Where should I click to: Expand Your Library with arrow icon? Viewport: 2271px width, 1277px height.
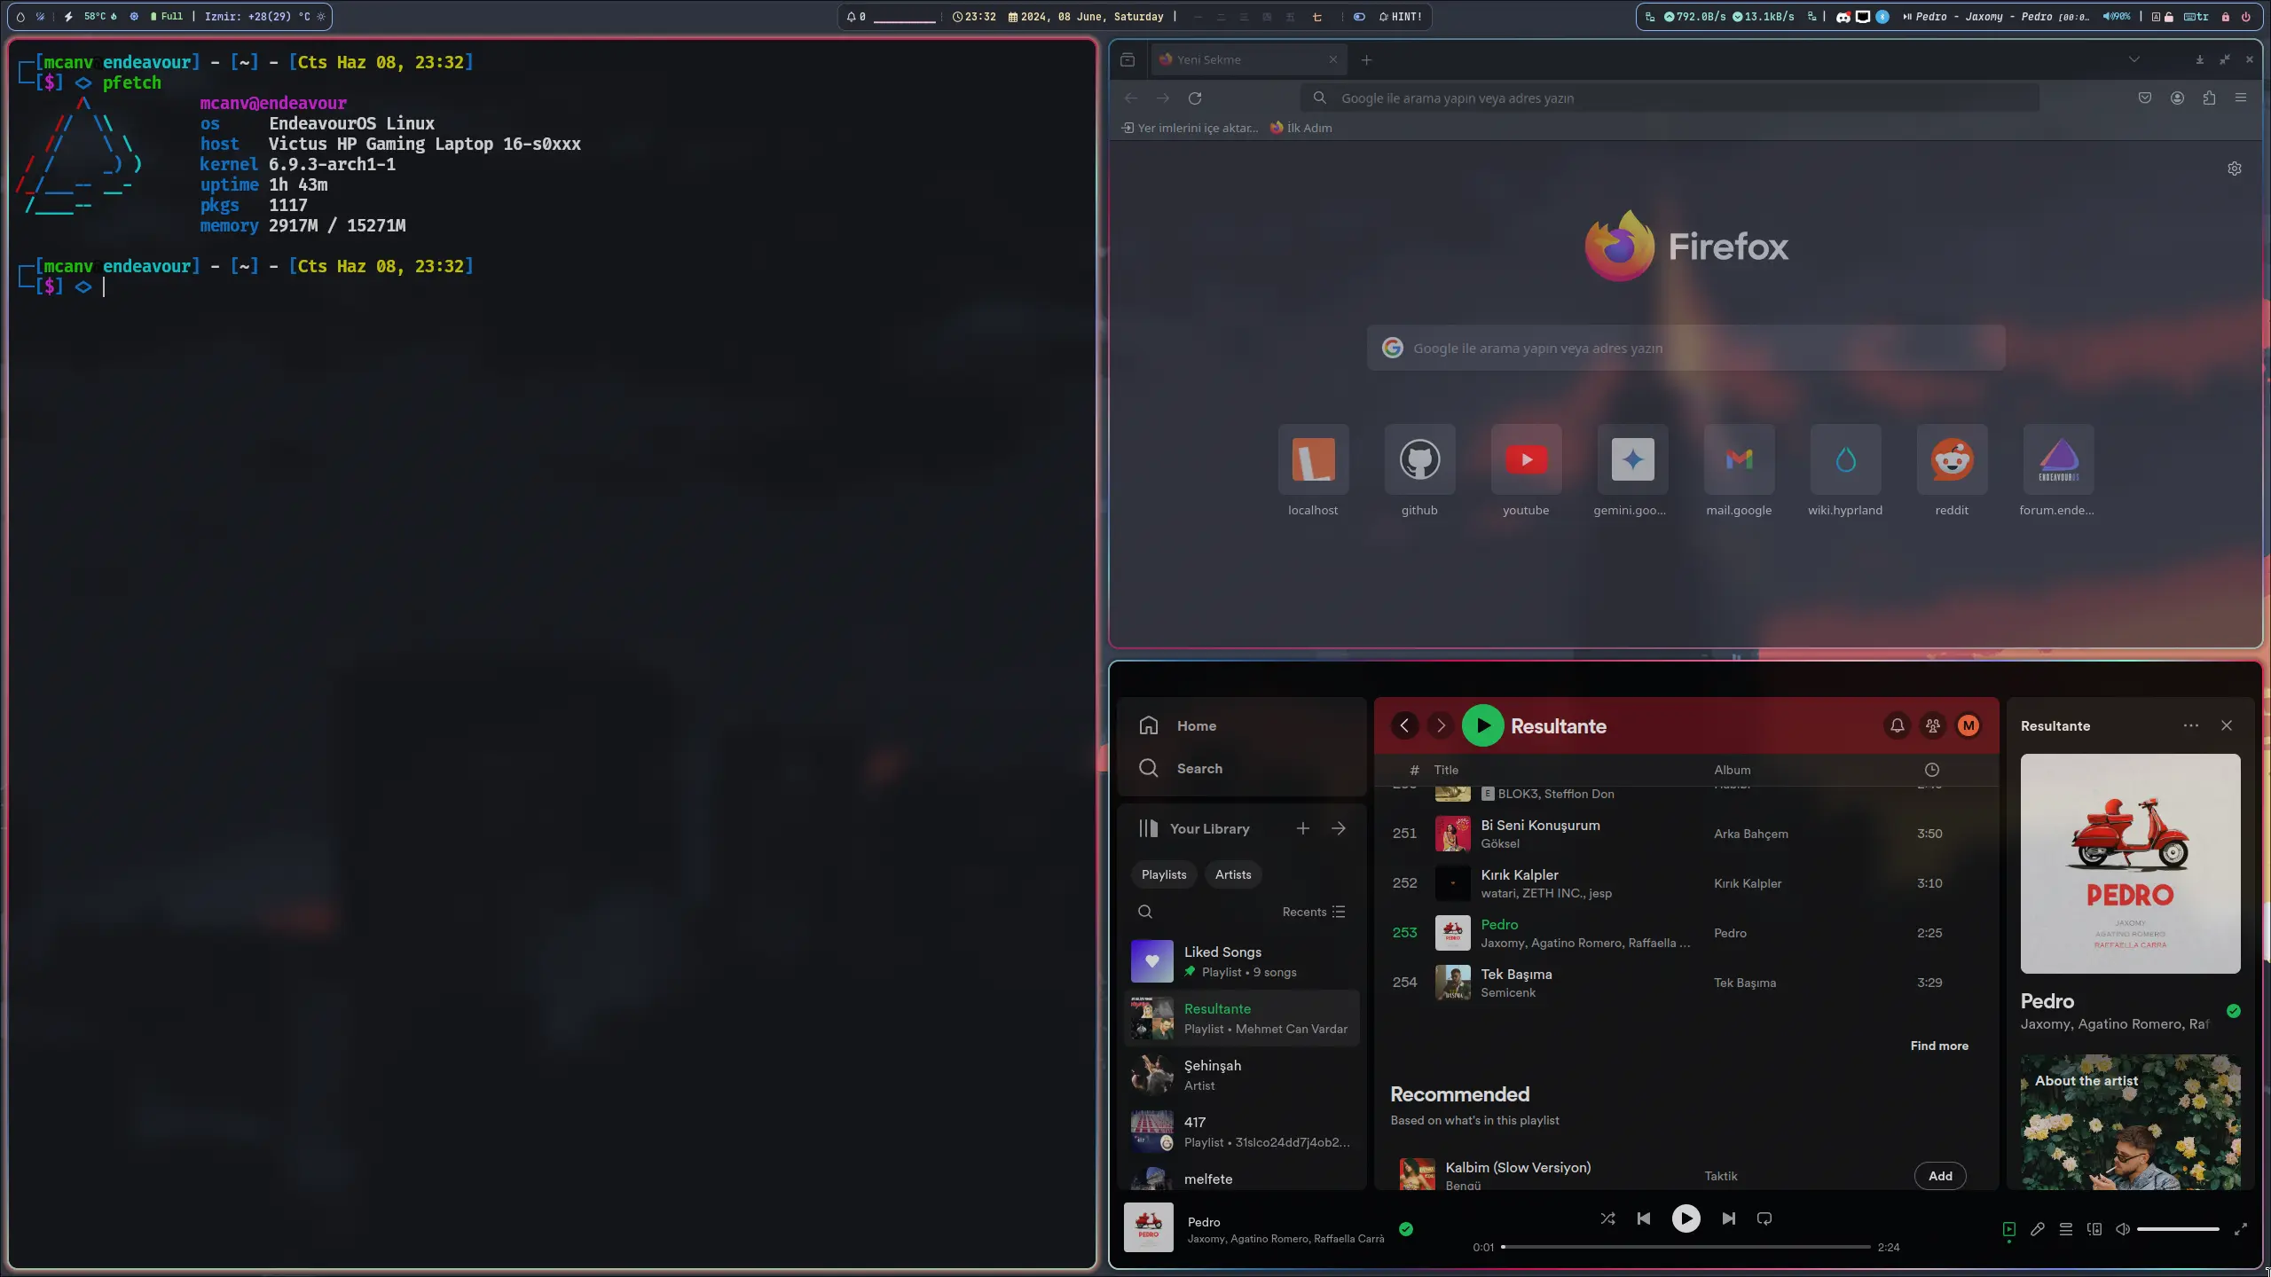click(x=1339, y=828)
